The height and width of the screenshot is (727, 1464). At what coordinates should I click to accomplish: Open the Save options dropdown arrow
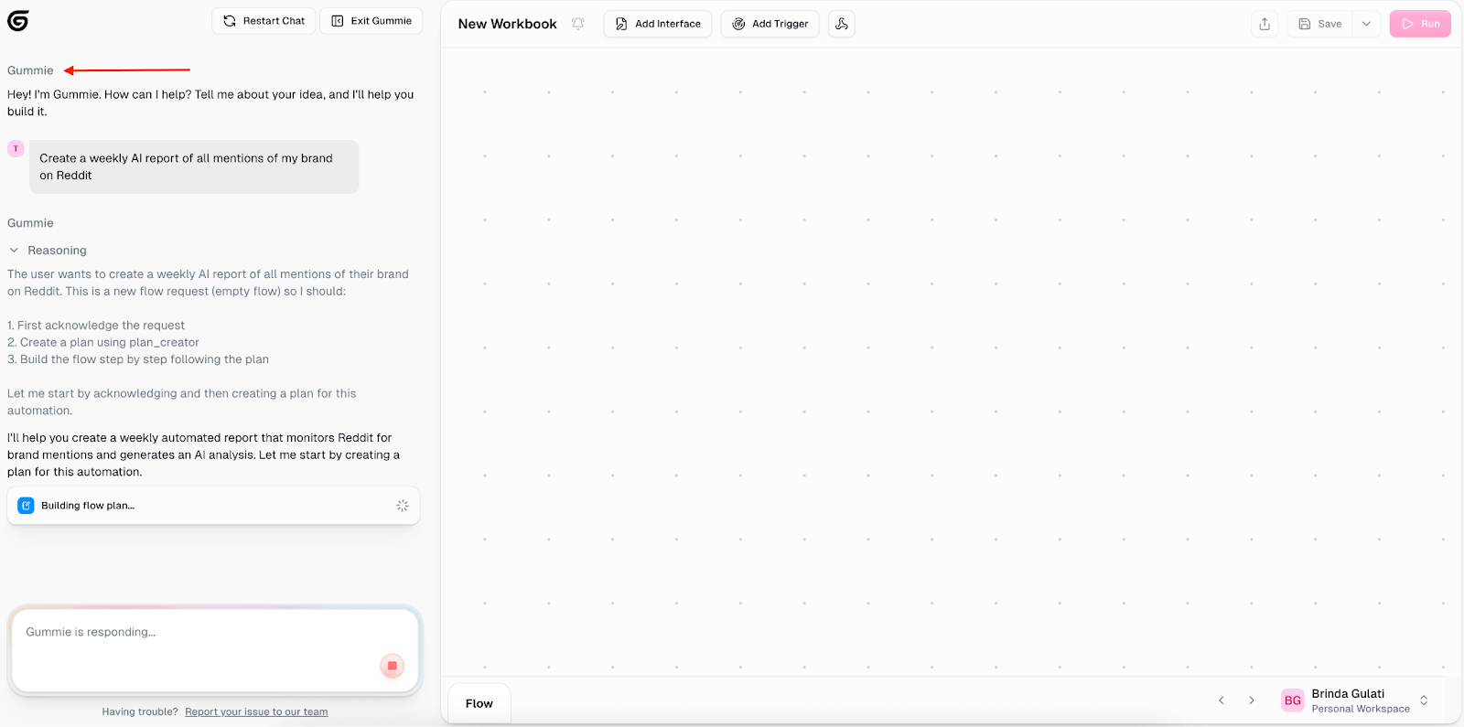click(1366, 24)
